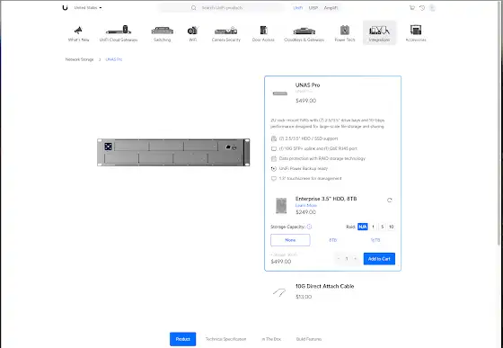Select Raid option N/A

363,227
